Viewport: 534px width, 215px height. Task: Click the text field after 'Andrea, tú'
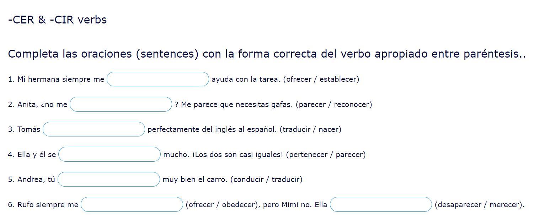tap(109, 179)
